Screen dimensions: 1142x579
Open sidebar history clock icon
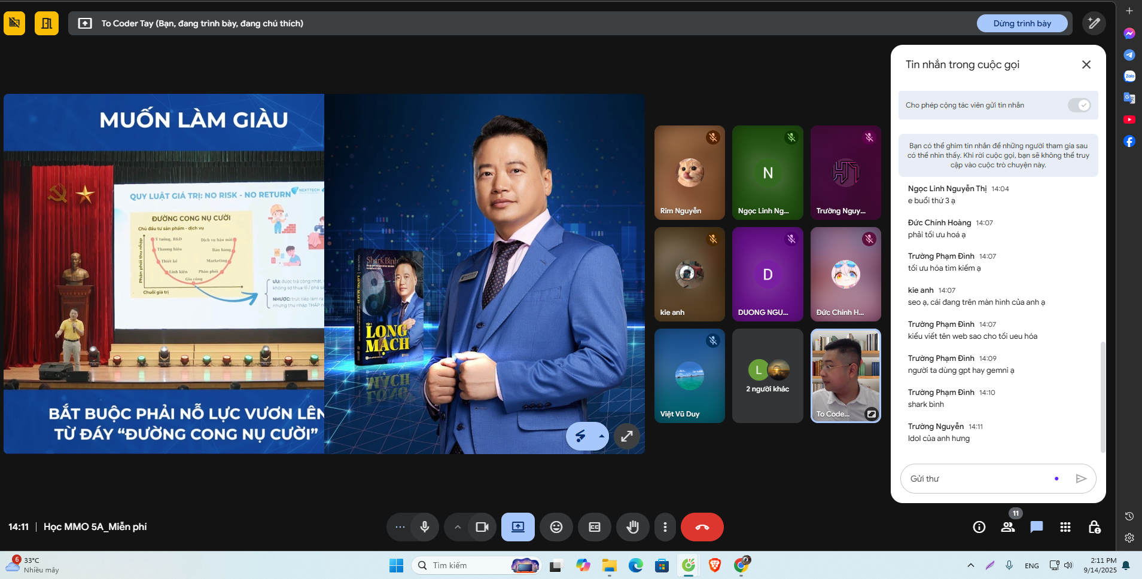(x=1129, y=516)
